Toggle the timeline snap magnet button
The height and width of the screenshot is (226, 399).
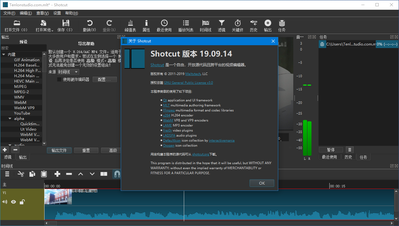click(117, 174)
